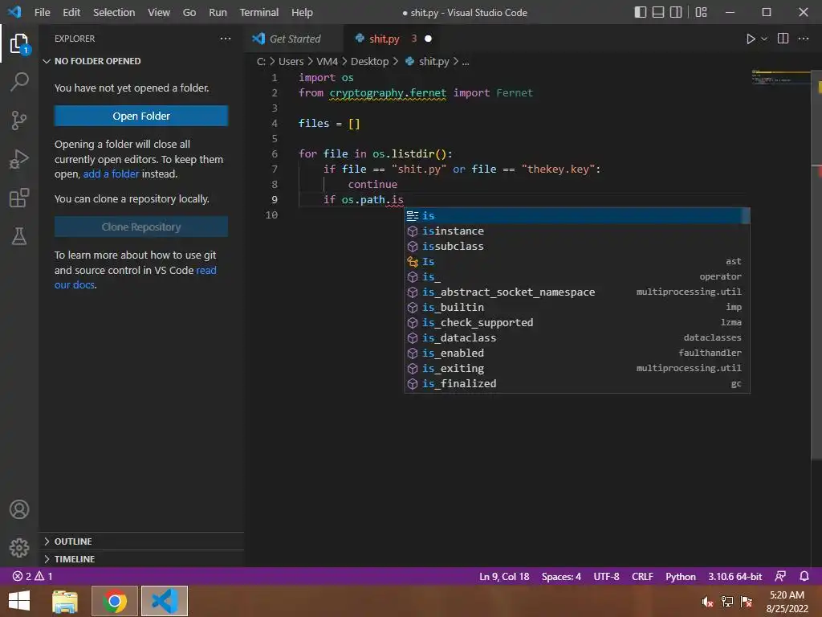Open the Run menu
The height and width of the screenshot is (617, 822).
[218, 12]
